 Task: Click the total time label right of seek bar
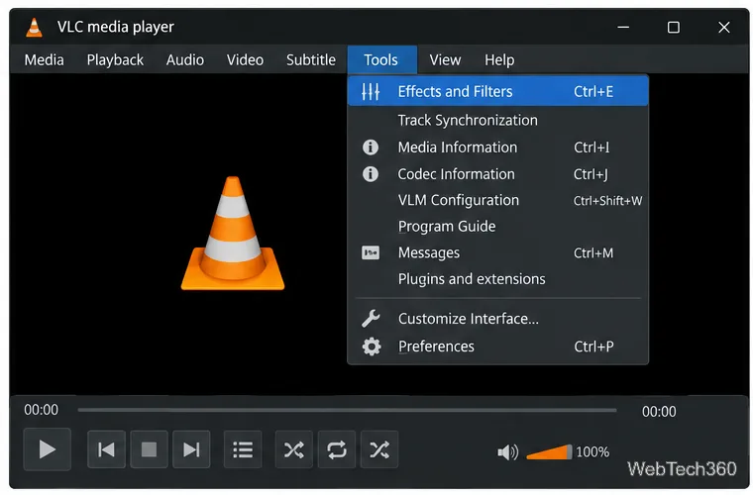659,412
